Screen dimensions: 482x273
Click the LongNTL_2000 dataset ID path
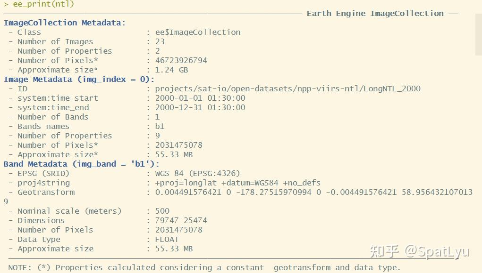pos(288,88)
